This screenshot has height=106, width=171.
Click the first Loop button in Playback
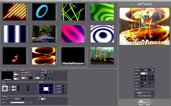(7, 99)
